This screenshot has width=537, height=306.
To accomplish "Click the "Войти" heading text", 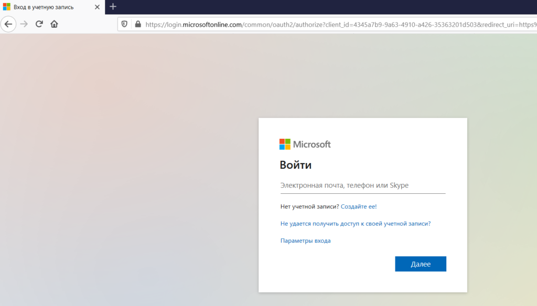I will [x=296, y=165].
